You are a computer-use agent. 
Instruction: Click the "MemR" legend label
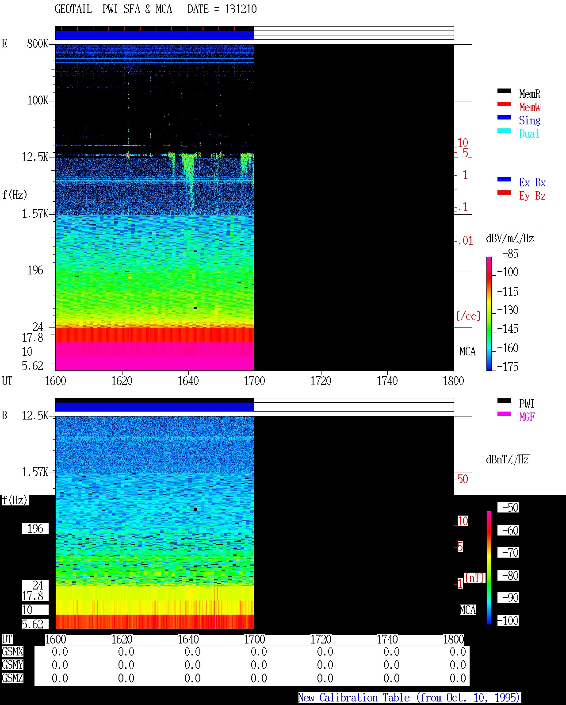530,94
